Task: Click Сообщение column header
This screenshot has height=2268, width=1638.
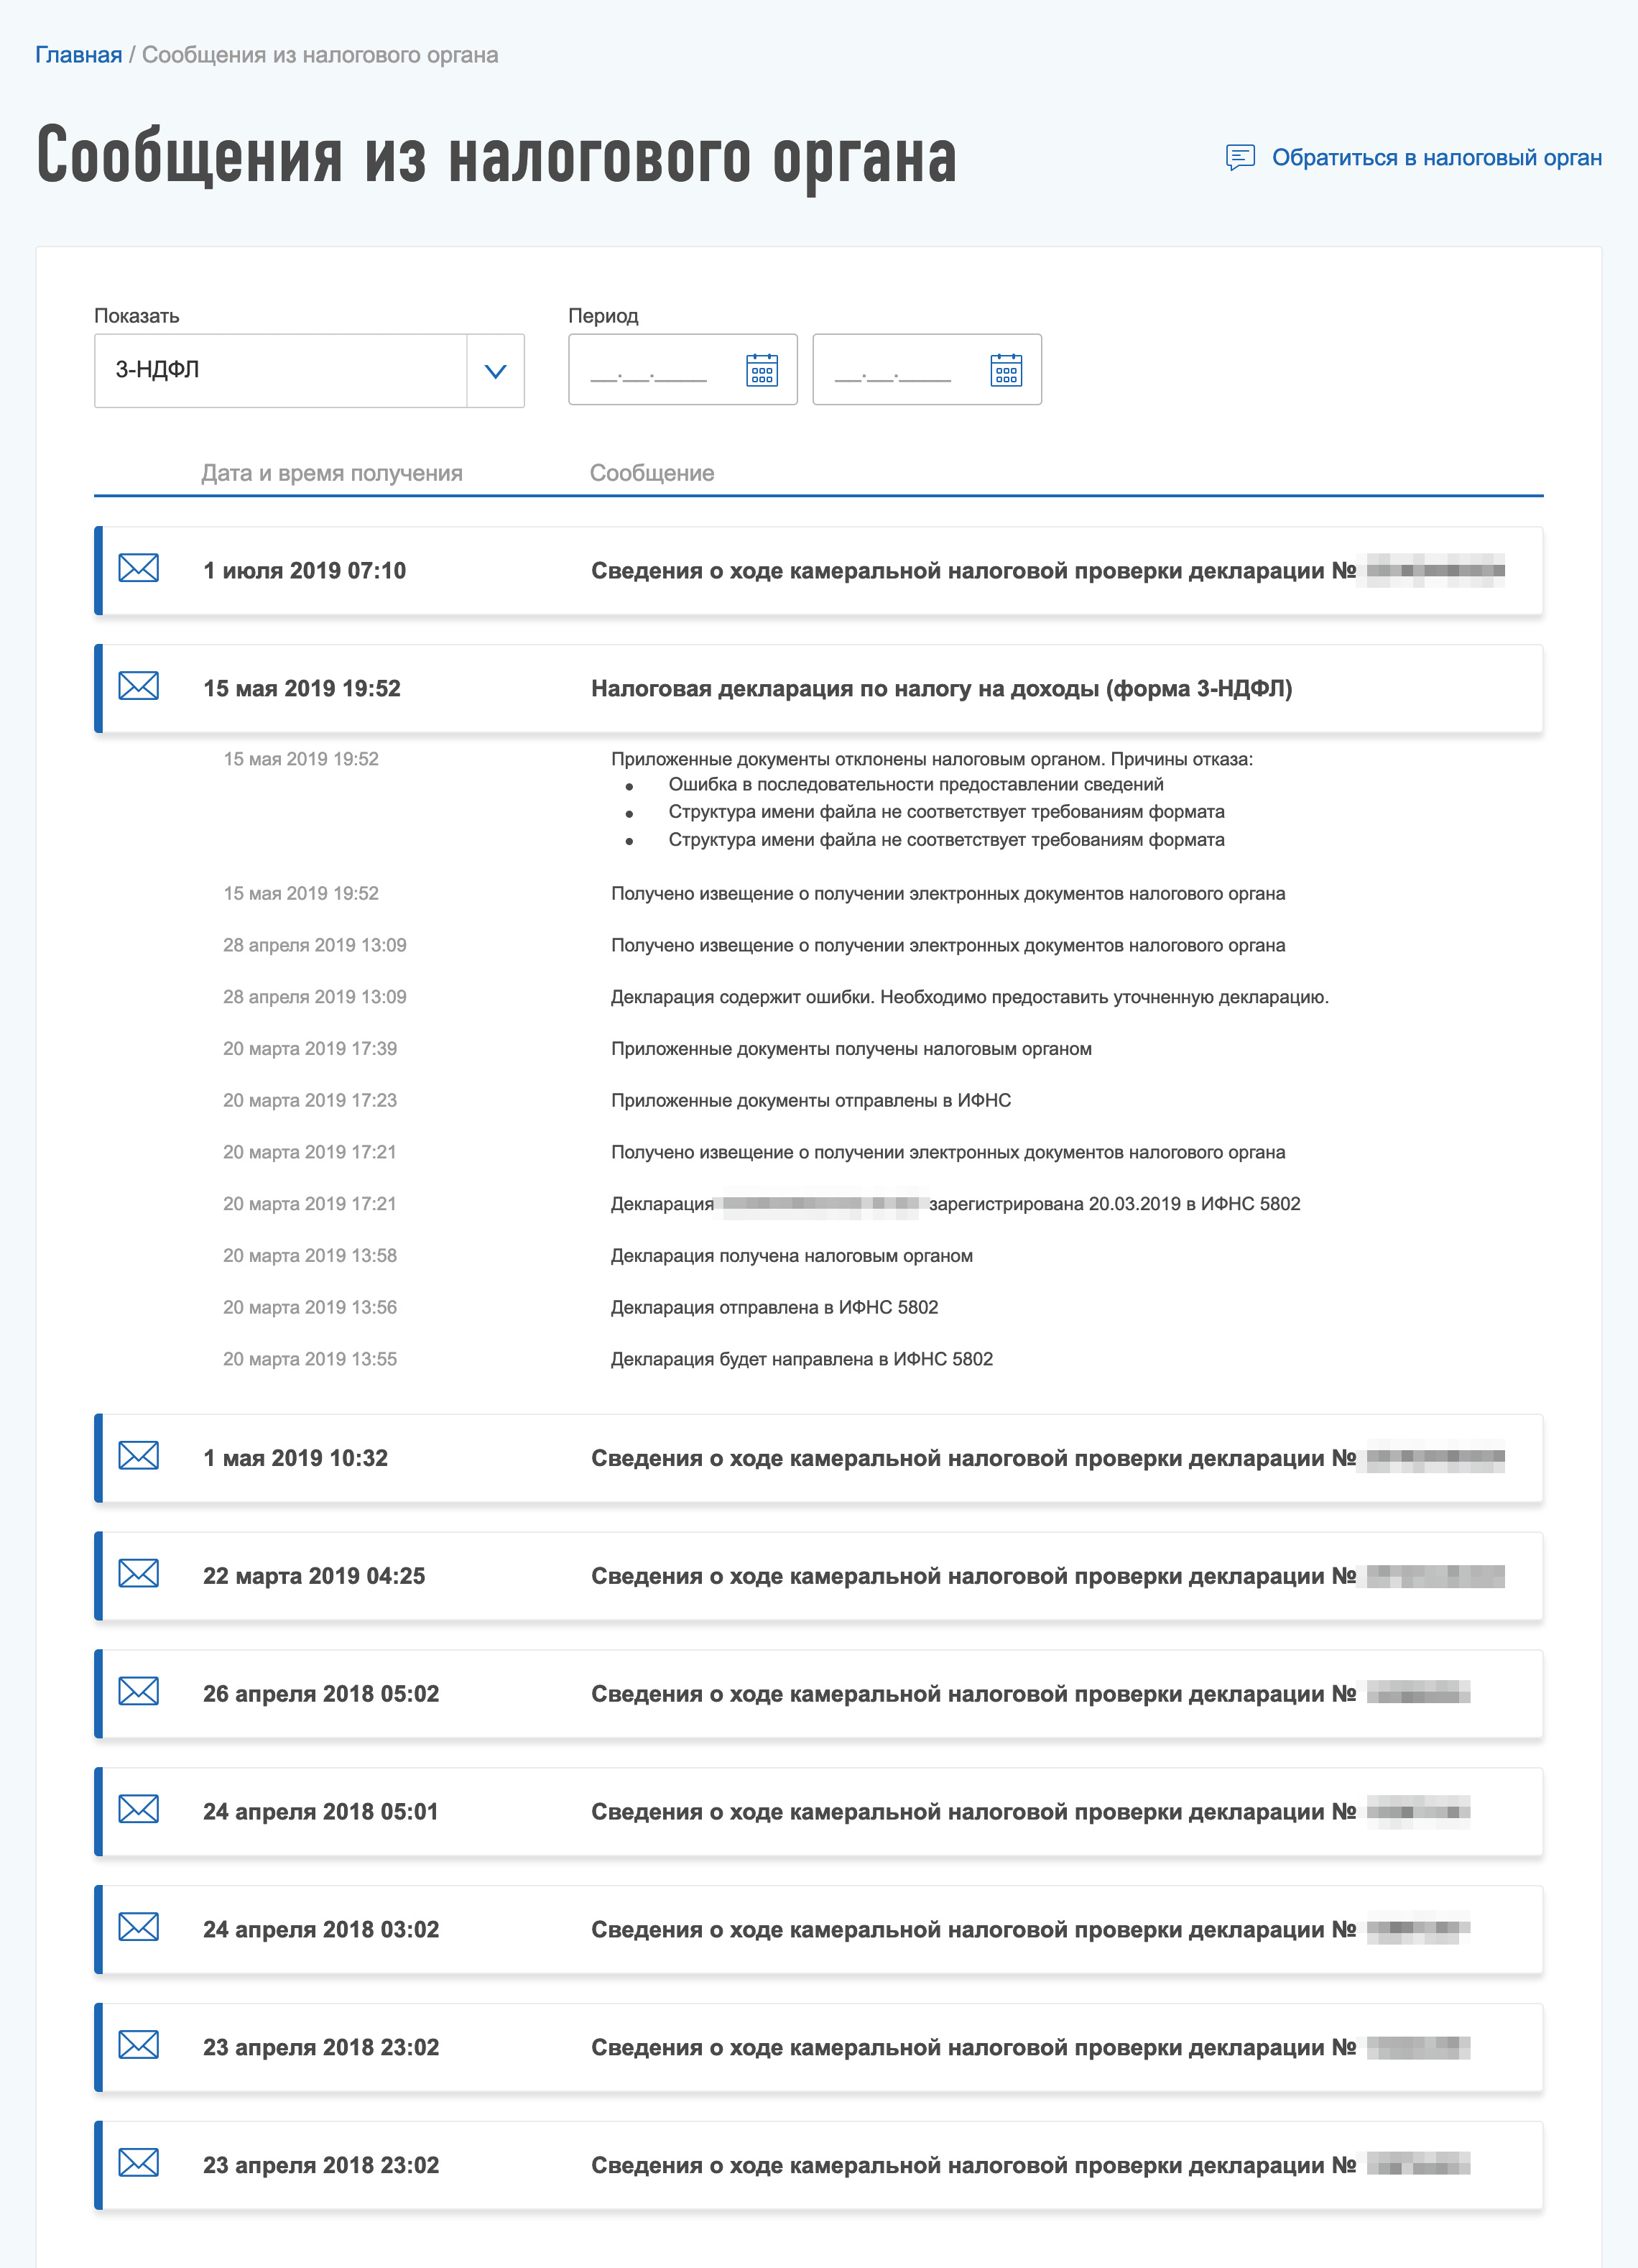Action: coord(652,473)
